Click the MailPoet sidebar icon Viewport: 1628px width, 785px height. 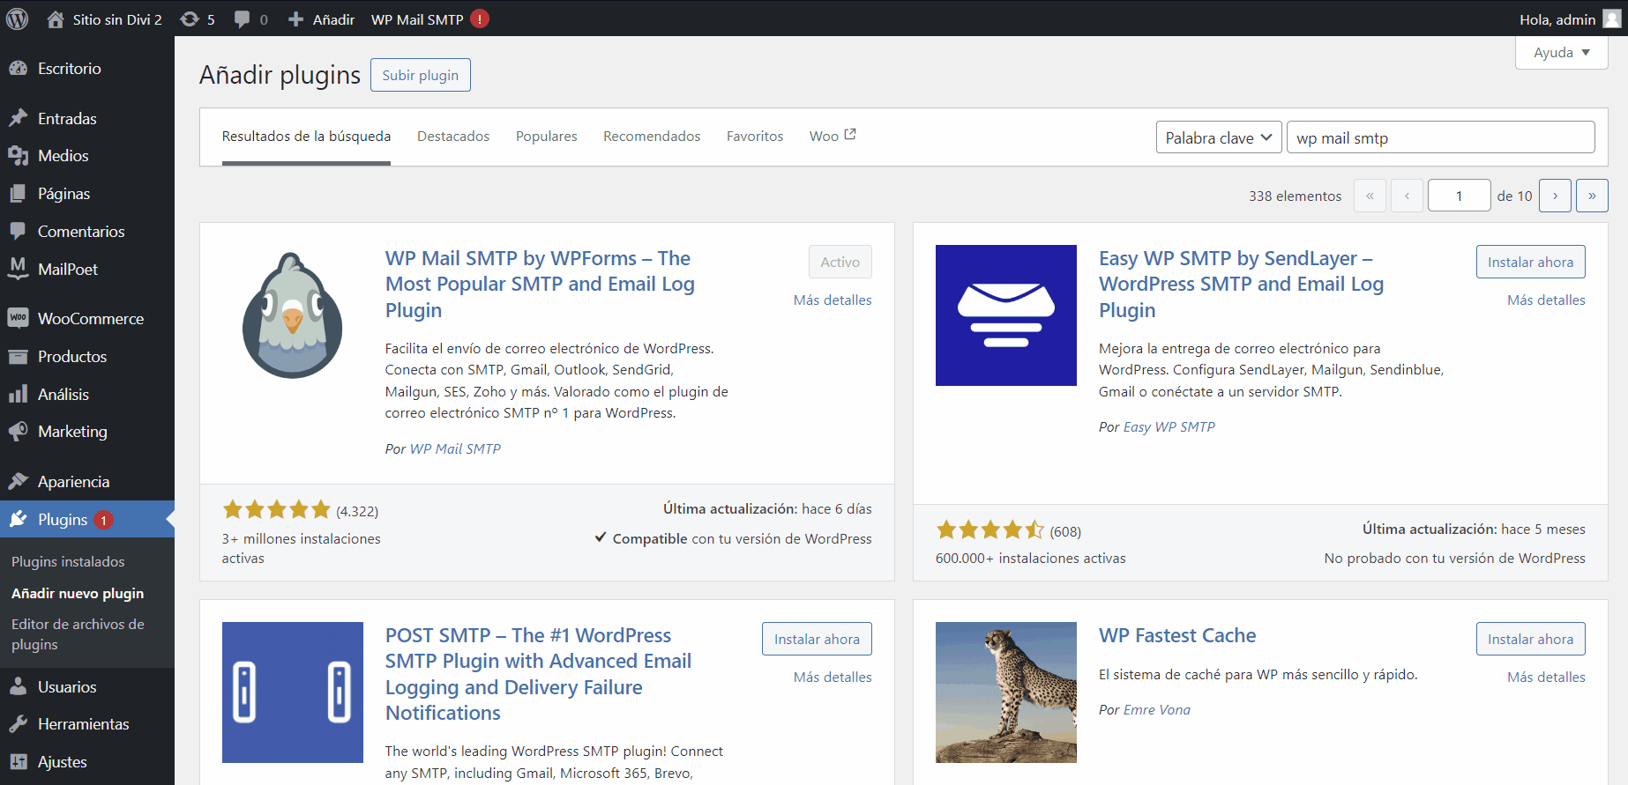click(x=18, y=269)
